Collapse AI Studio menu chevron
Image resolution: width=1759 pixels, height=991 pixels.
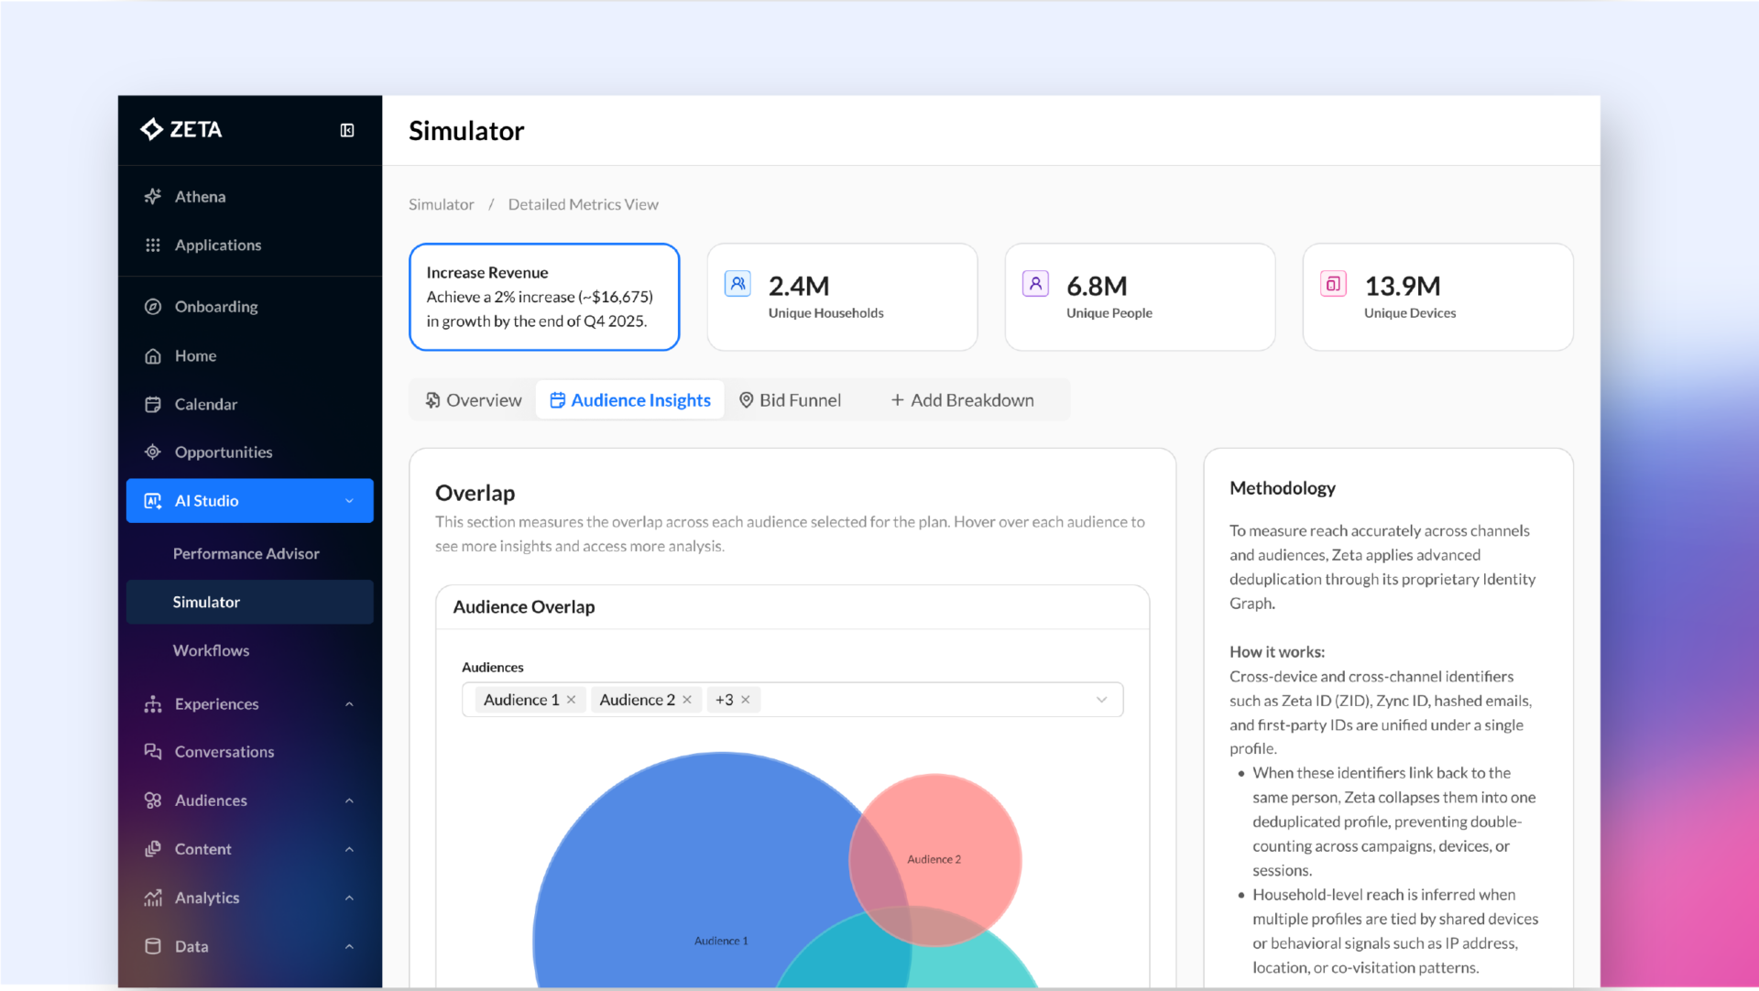349,501
